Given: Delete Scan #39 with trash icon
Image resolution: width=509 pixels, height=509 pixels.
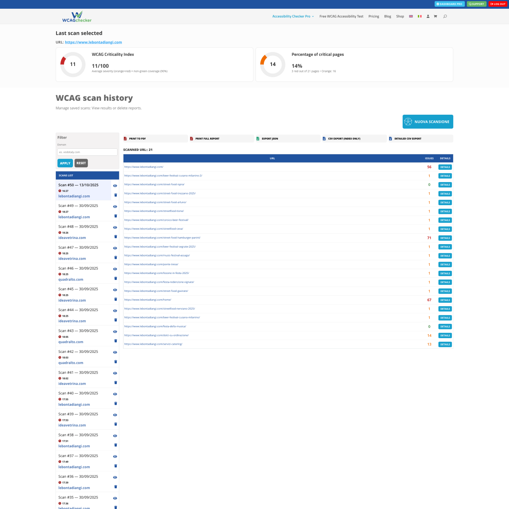Looking at the screenshot, I should pos(116,424).
